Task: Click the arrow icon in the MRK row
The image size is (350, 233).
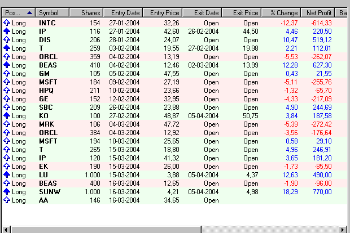Action: [7, 124]
